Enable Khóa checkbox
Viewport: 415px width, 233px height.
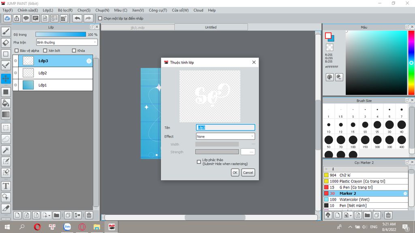[x=74, y=51]
